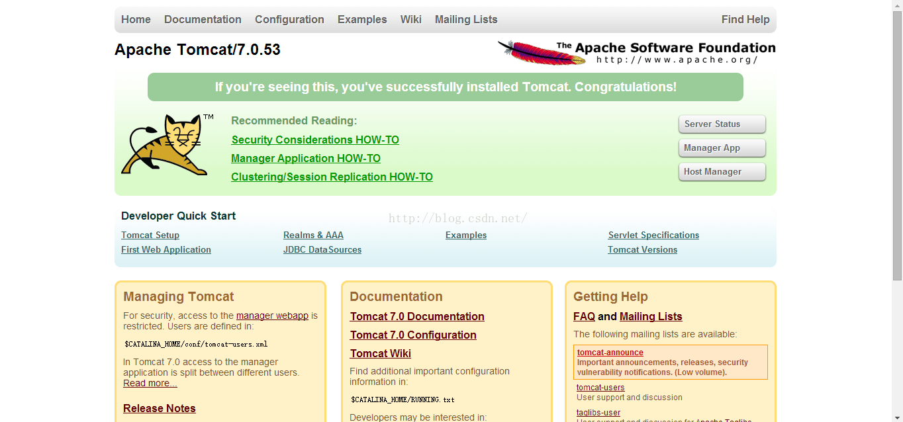Open the Home nav item
Viewport: 903px width, 422px height.
[136, 19]
